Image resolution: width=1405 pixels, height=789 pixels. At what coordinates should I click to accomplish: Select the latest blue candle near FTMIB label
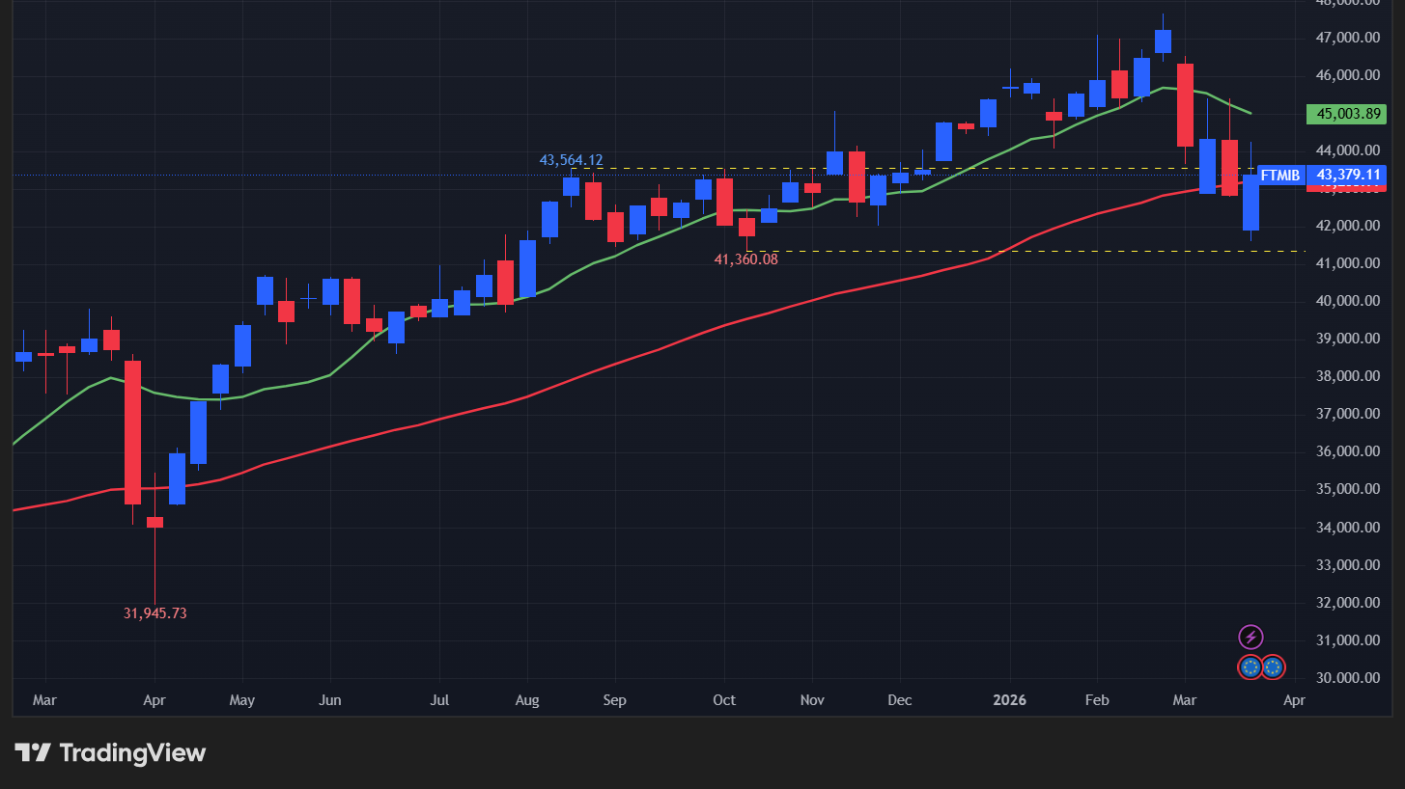click(1250, 203)
